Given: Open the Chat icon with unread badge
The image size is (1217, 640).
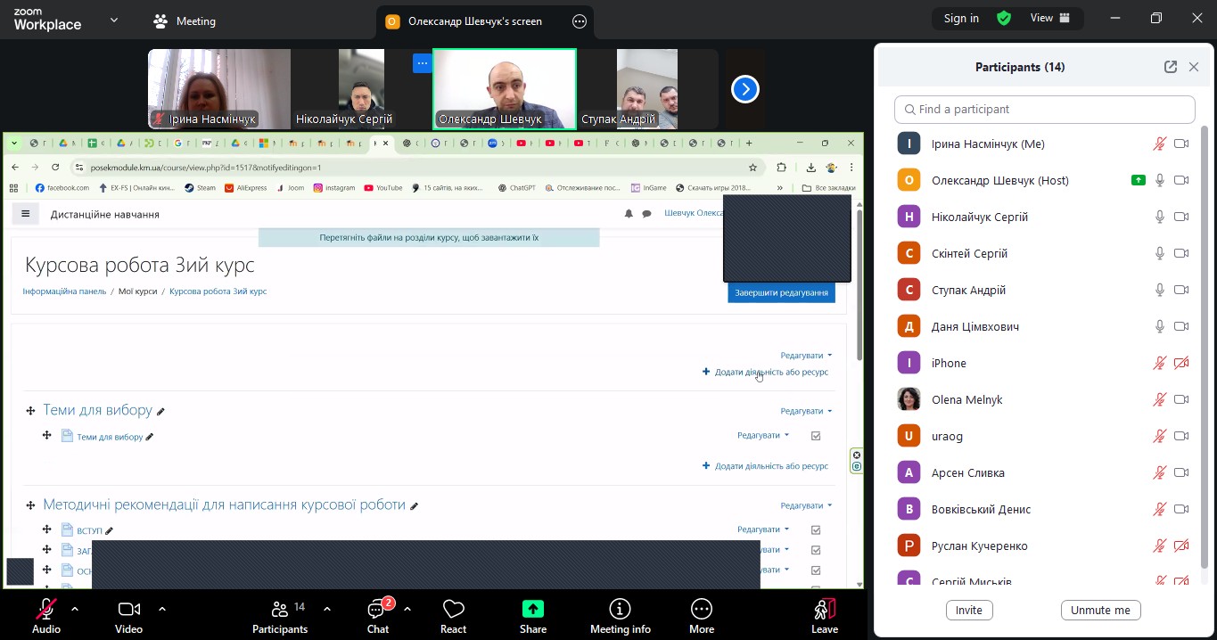Looking at the screenshot, I should click(x=378, y=610).
